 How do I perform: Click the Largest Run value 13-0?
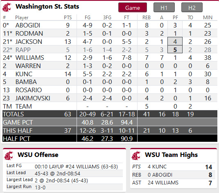tap(40, 187)
